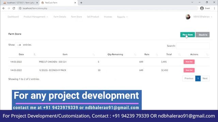
Task: Click the New Item button
Action: coord(188,35)
